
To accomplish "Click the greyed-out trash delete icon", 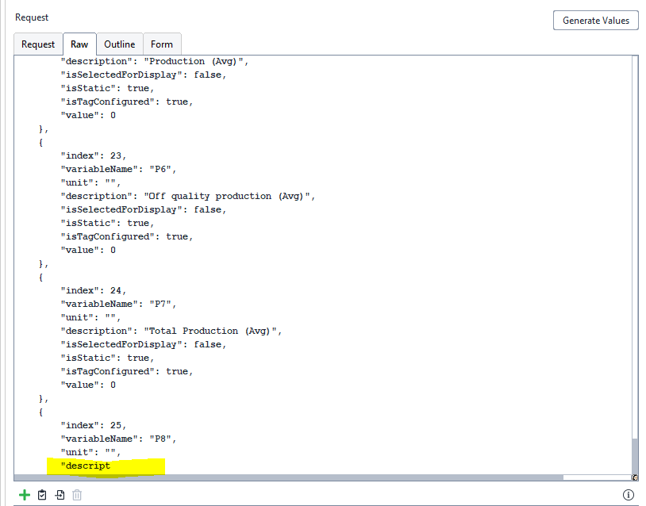I will [x=77, y=495].
